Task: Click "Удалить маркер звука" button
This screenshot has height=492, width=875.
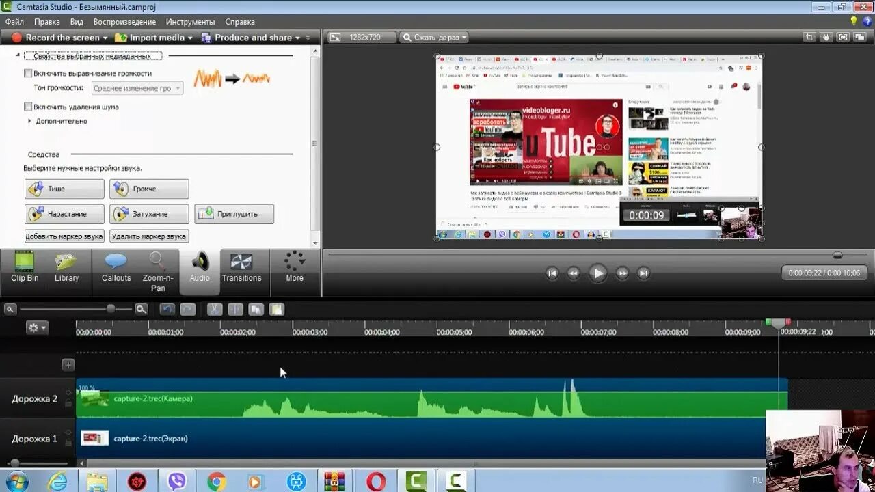Action: pyautogui.click(x=149, y=236)
